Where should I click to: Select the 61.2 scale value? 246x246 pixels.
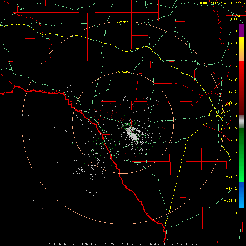click(x=233, y=67)
